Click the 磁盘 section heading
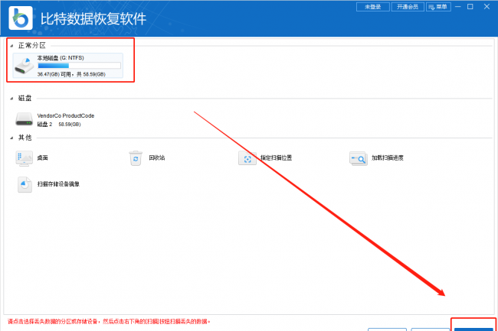Screen dimensions: 498x331 tap(25, 98)
